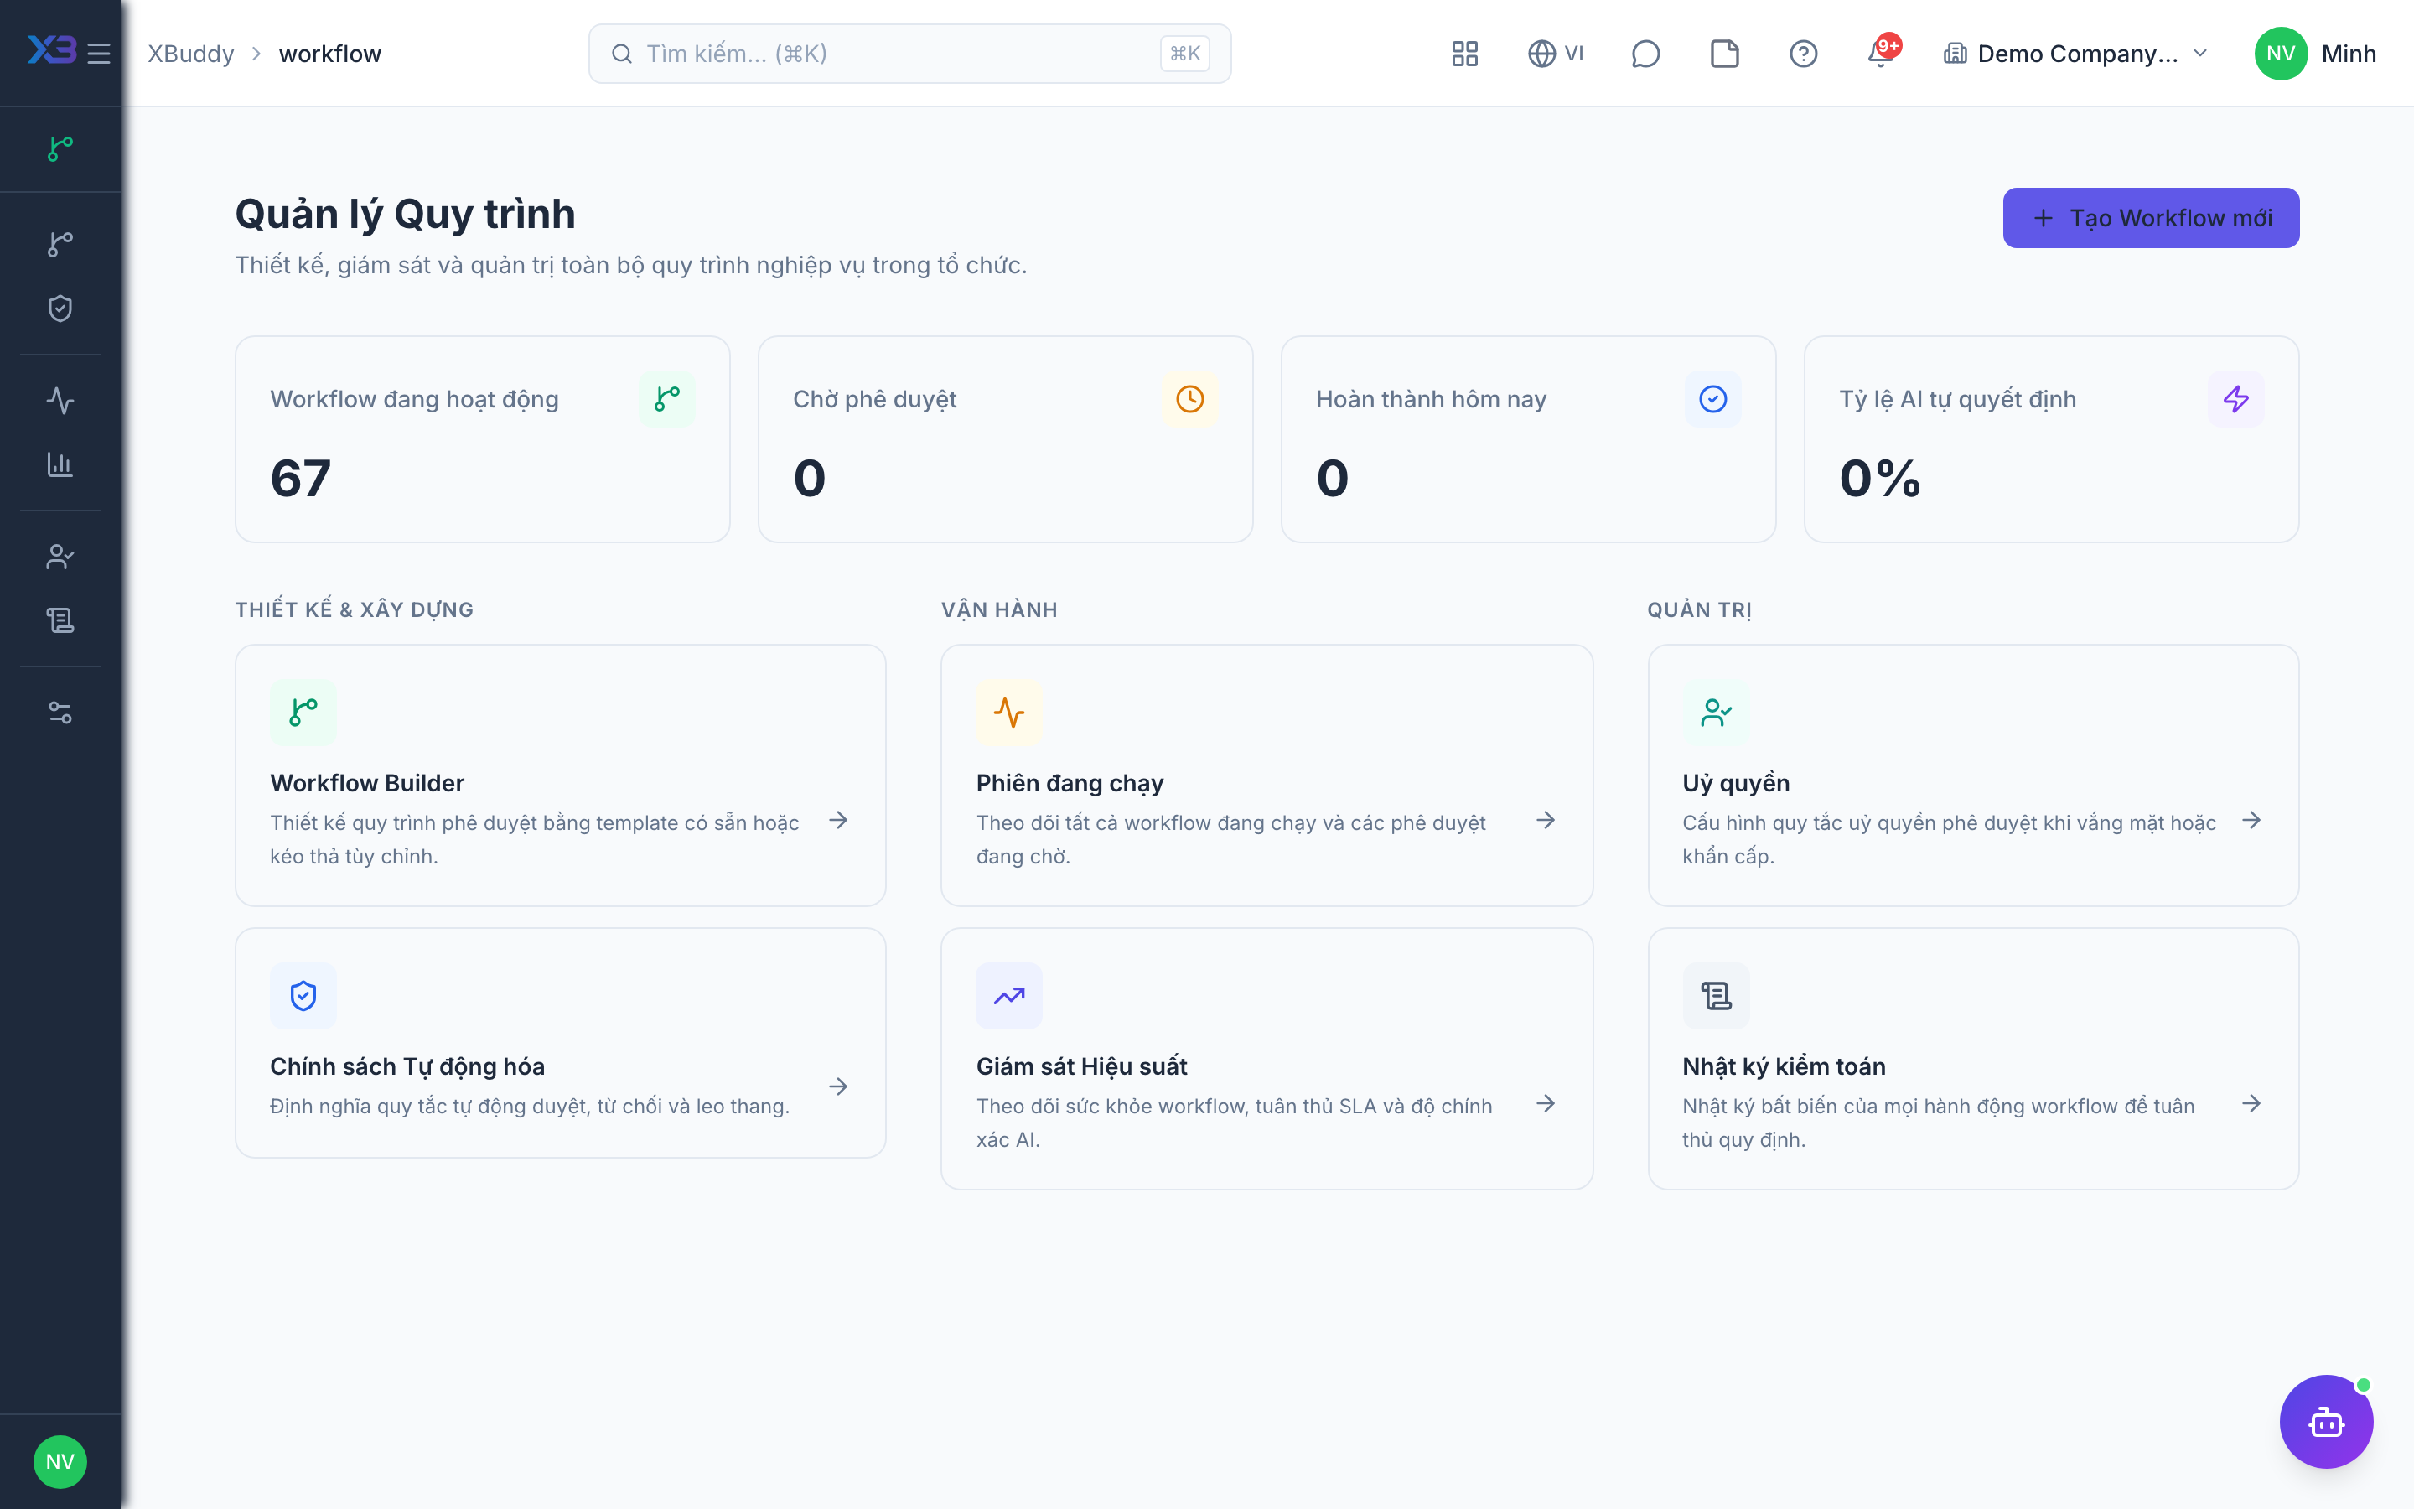Click the Chờ phê duyệt stat card

click(1006, 439)
